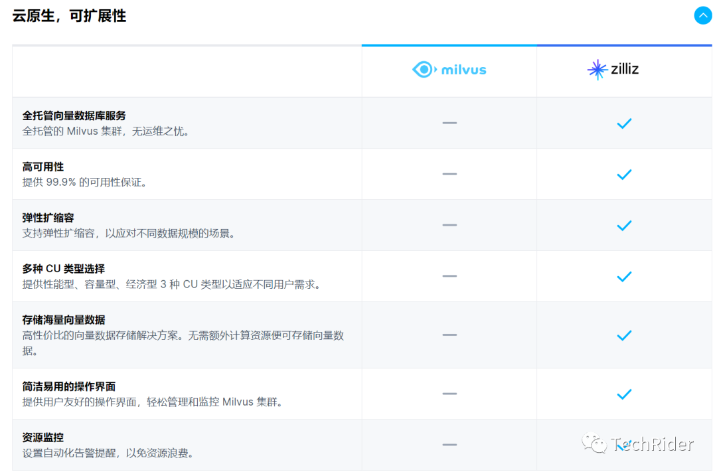This screenshot has width=717, height=474.
Task: Click the milvus dash for 弹性扩缩容
Action: [449, 225]
